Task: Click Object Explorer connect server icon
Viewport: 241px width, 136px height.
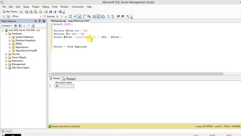Action: click(x=16, y=26)
